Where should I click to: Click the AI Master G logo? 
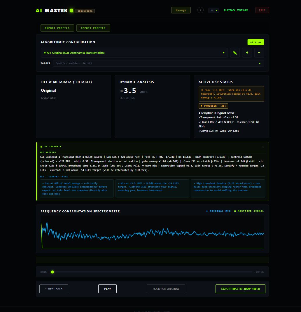coord(55,11)
